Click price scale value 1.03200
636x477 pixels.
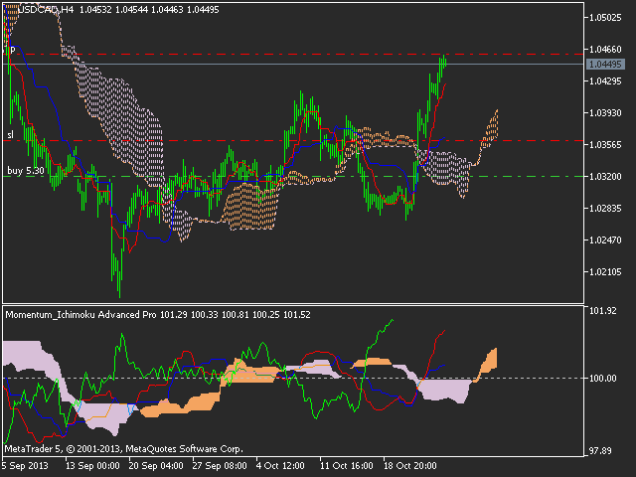[x=605, y=177]
